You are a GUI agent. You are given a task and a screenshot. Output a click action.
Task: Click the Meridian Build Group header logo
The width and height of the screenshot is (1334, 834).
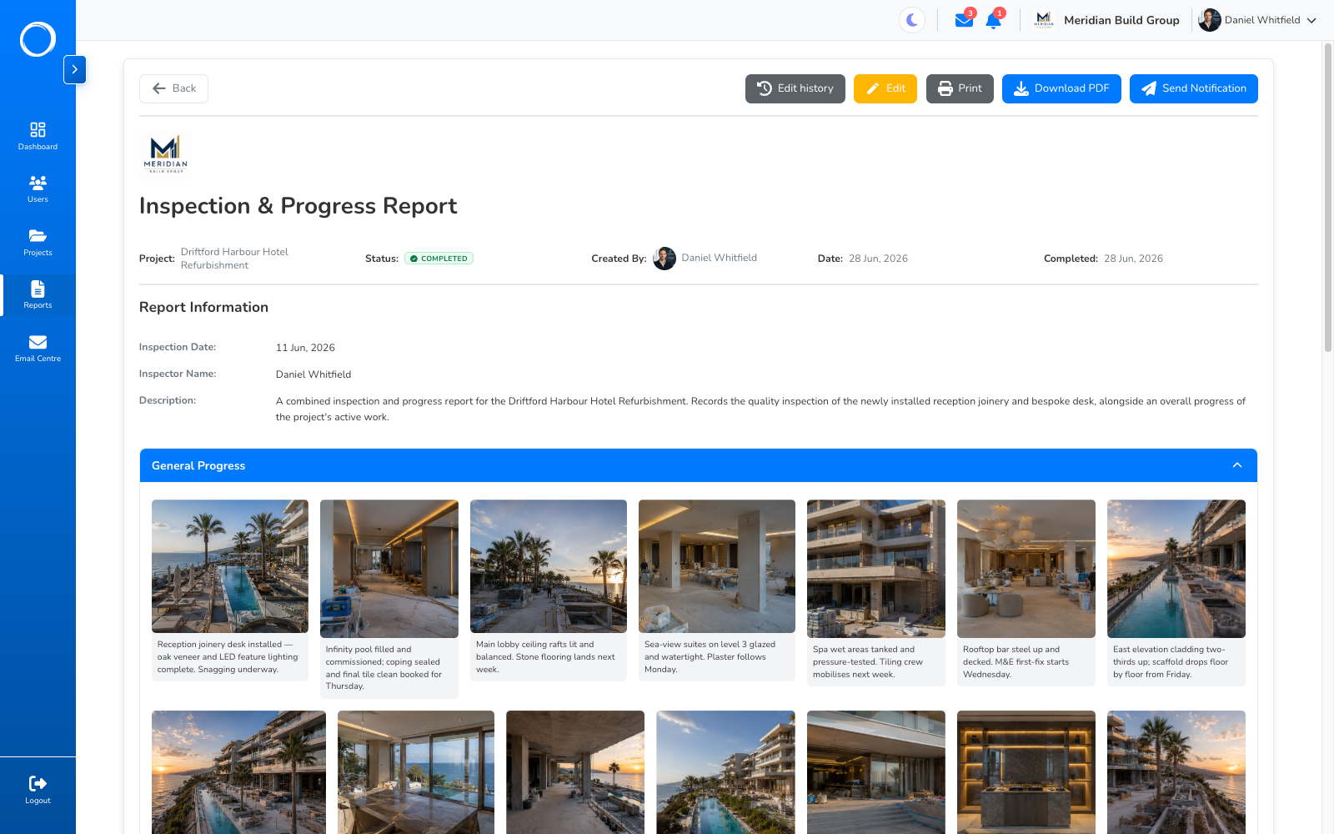[1044, 20]
